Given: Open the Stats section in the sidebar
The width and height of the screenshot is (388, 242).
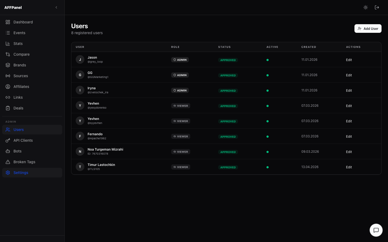Looking at the screenshot, I should click(x=18, y=43).
